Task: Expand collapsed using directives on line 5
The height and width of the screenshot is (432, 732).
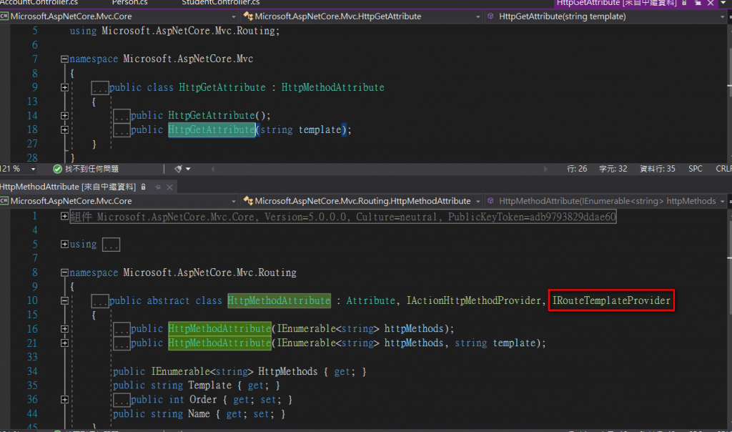Action: coord(64,245)
